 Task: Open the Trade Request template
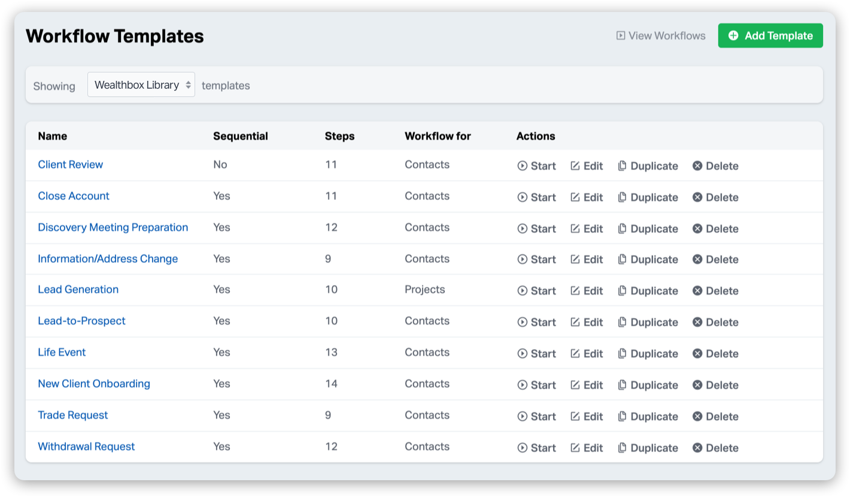point(73,415)
